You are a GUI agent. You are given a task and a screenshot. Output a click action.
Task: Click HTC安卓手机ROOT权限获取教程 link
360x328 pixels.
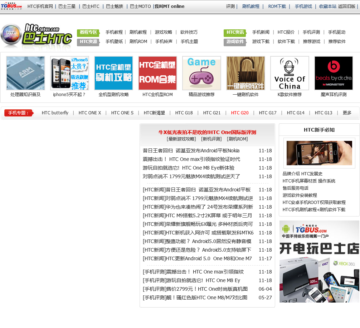pyautogui.click(x=314, y=203)
